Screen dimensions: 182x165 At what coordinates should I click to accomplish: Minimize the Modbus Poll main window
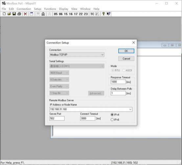click(157, 3)
